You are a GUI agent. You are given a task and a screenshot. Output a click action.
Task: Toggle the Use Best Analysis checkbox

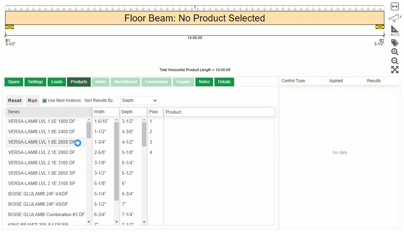pyautogui.click(x=45, y=101)
